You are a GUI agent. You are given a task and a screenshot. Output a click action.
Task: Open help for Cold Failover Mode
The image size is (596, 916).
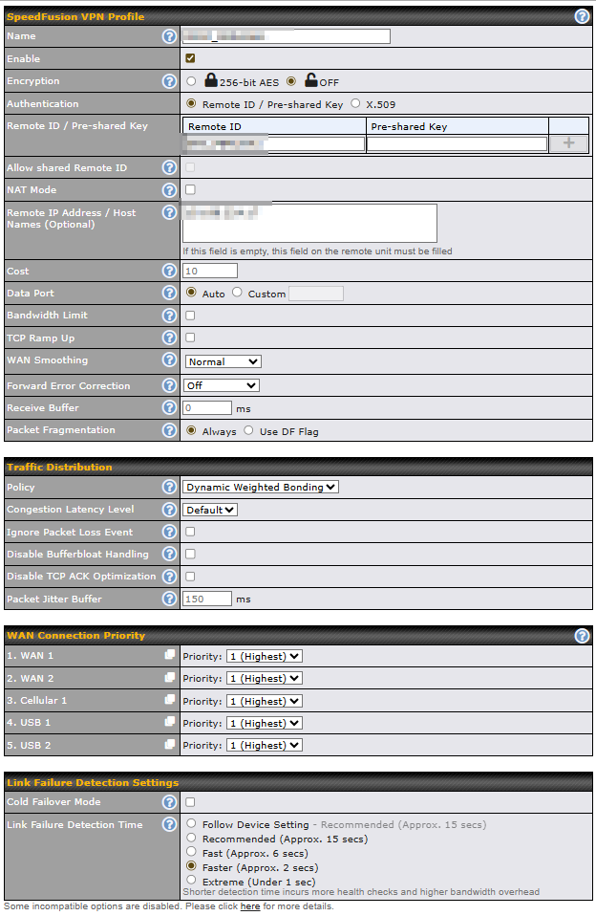(169, 802)
